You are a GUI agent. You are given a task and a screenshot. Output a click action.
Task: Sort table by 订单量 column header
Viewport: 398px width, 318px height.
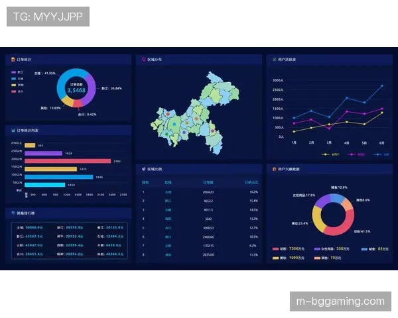208,182
